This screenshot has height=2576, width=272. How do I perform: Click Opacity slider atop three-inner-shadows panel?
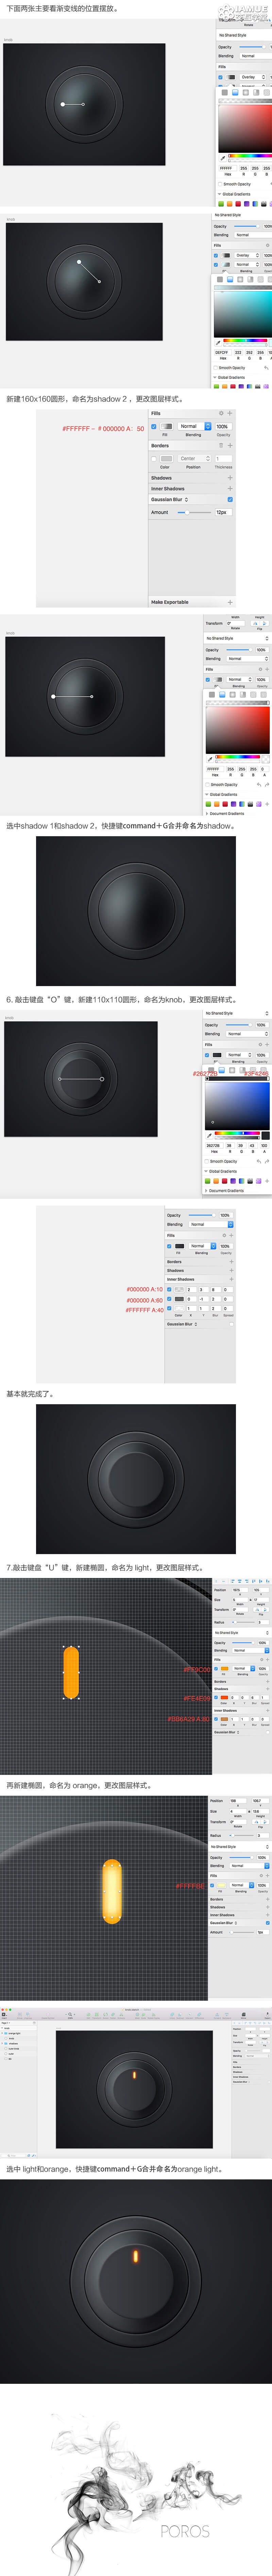202,1215
